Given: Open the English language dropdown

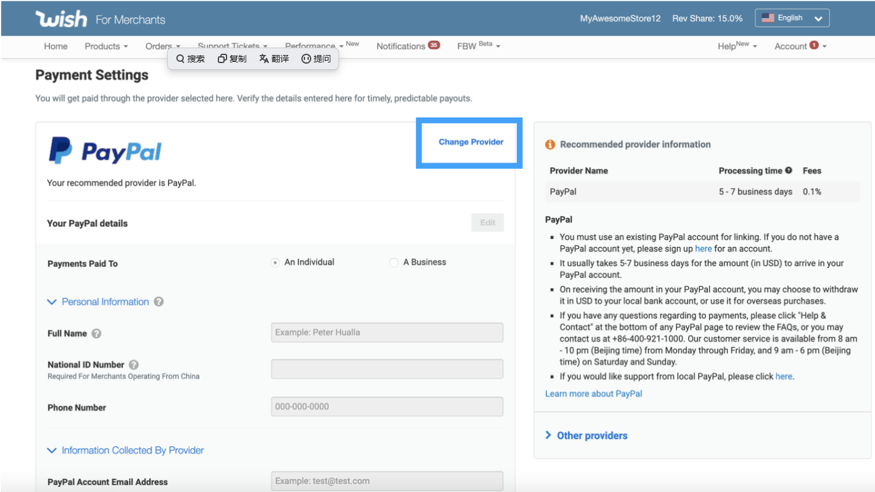Looking at the screenshot, I should tap(792, 19).
